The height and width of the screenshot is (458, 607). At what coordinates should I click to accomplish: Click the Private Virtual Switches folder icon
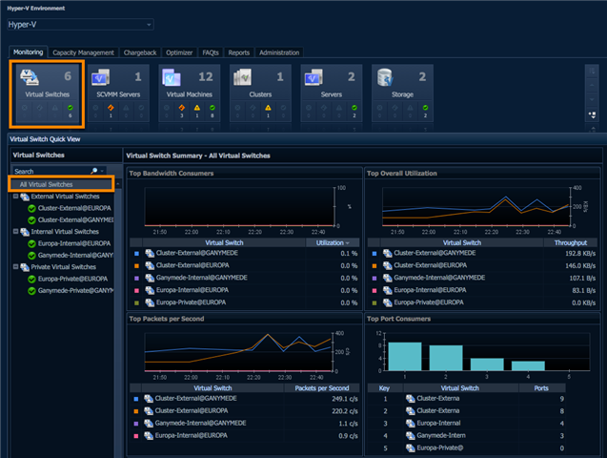point(25,267)
